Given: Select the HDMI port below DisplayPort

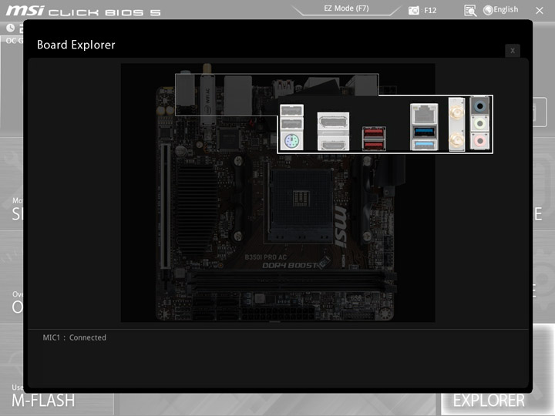Looking at the screenshot, I should (x=333, y=144).
